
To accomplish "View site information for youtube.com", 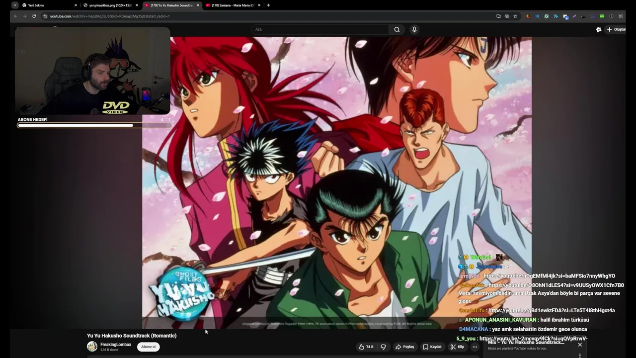I will coord(45,16).
